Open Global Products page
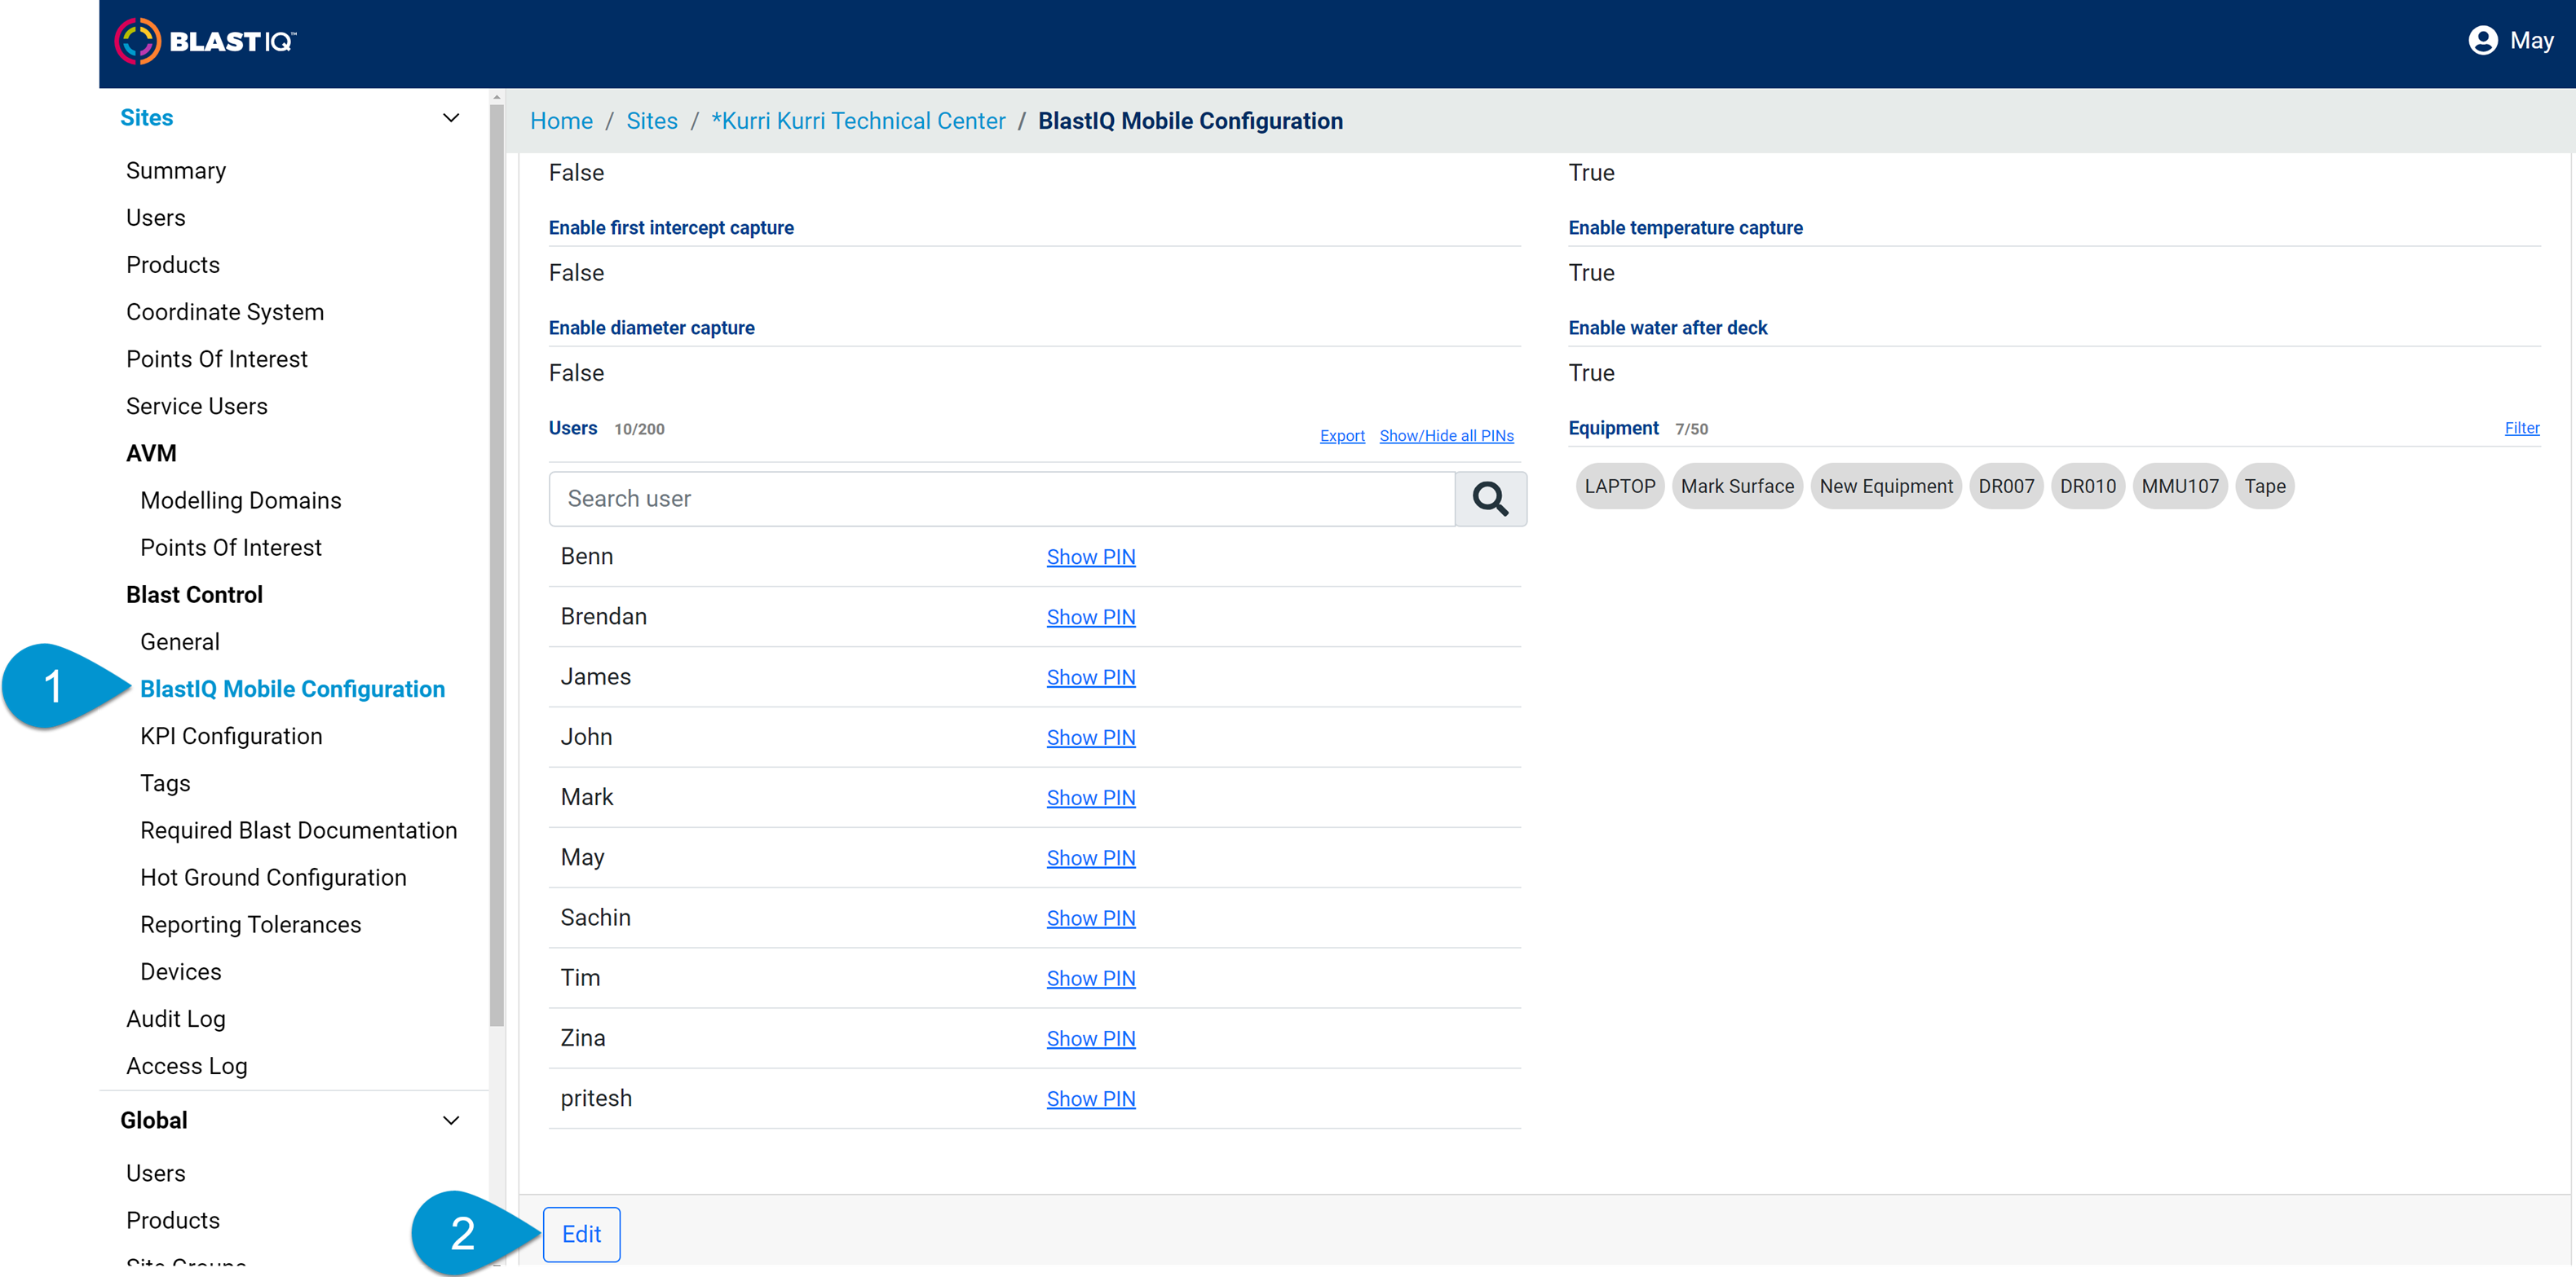Screen dimensions: 2576x1277 173,1220
